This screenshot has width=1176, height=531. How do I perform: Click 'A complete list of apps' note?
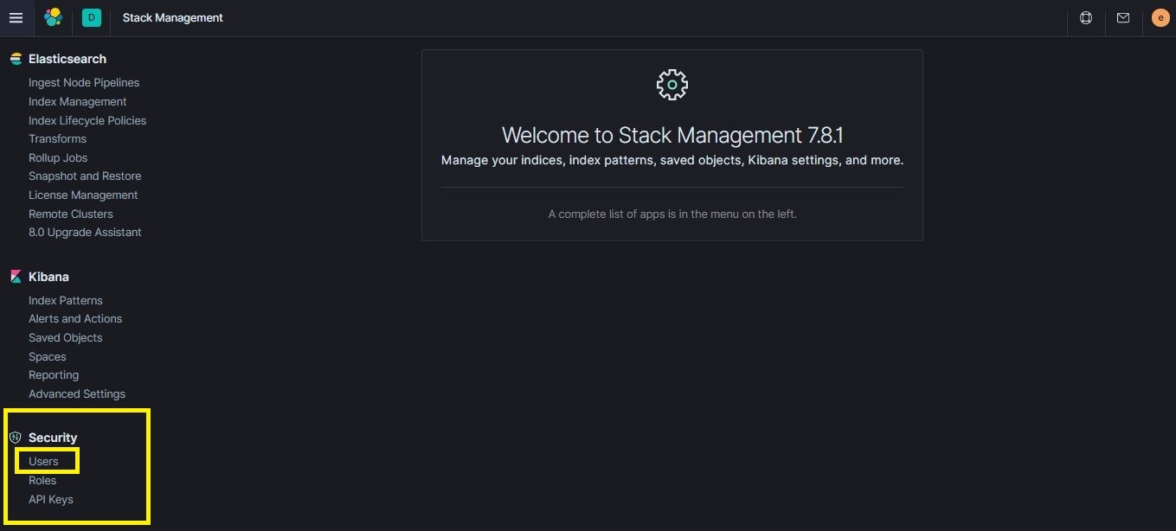[x=672, y=214]
